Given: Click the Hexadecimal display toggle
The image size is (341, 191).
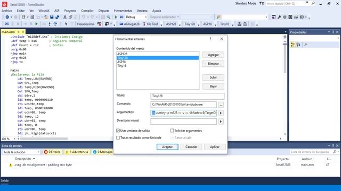Looking at the screenshot, I should [x=86, y=24].
